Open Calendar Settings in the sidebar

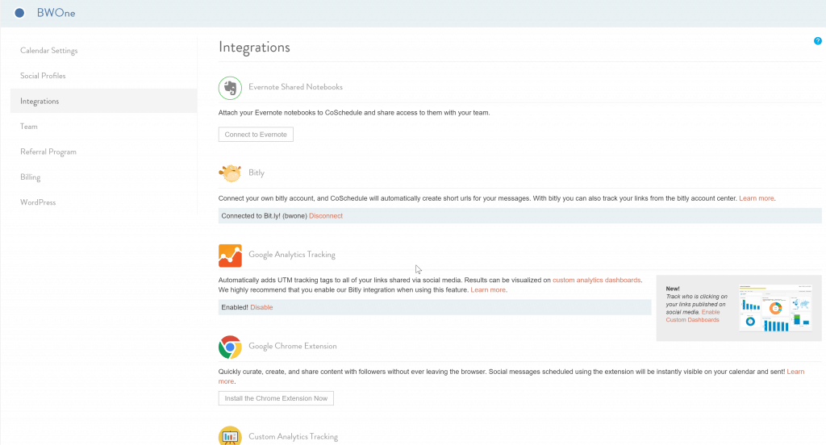pos(49,51)
